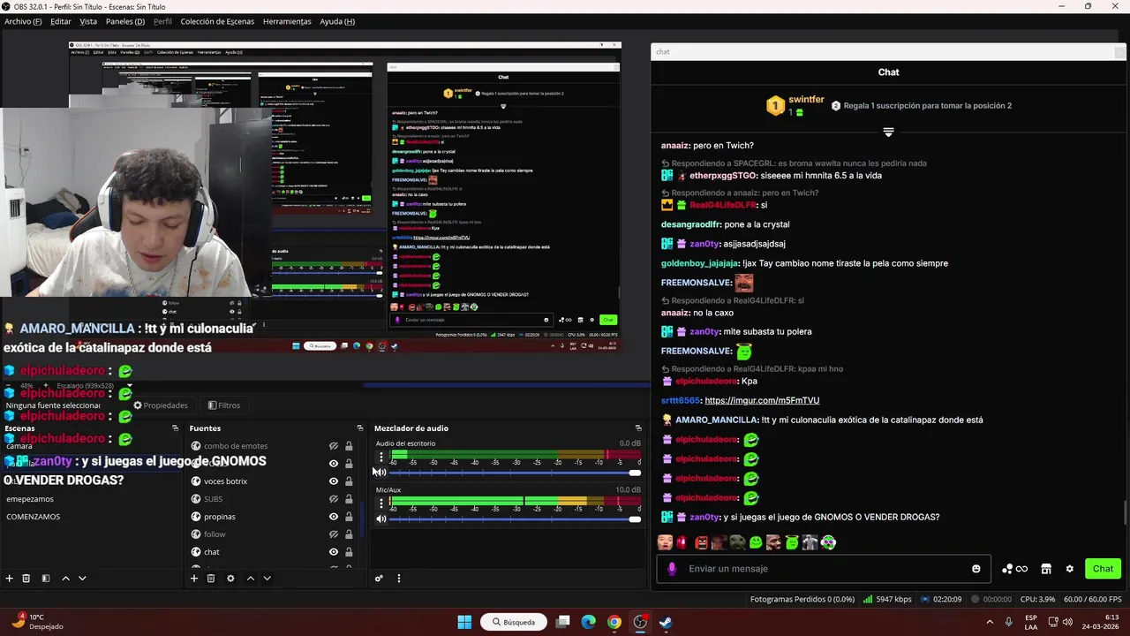Move scene down in Escenas toolbar
The width and height of the screenshot is (1130, 636).
pos(82,579)
